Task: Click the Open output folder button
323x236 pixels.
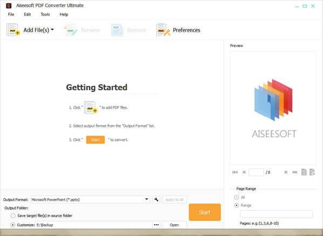Action: pos(174,225)
